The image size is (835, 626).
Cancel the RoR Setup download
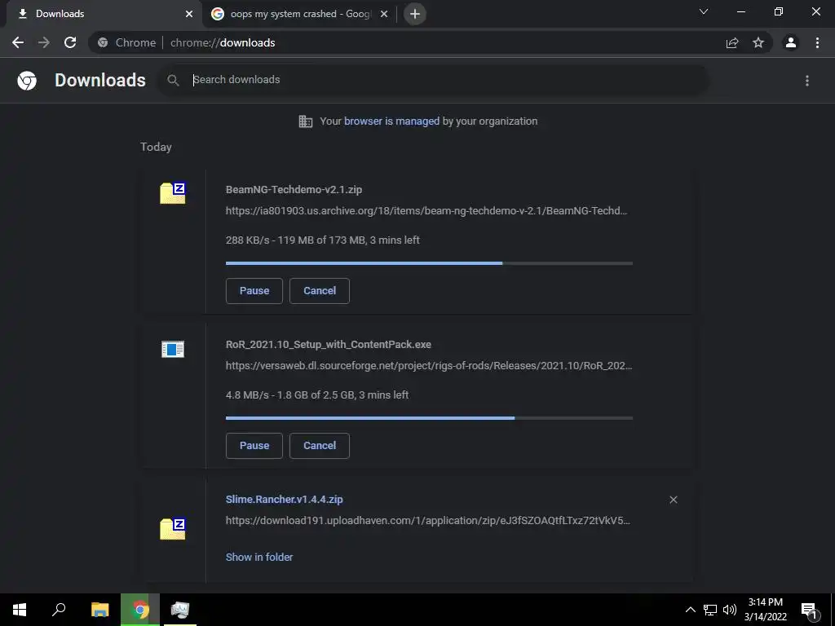(320, 446)
